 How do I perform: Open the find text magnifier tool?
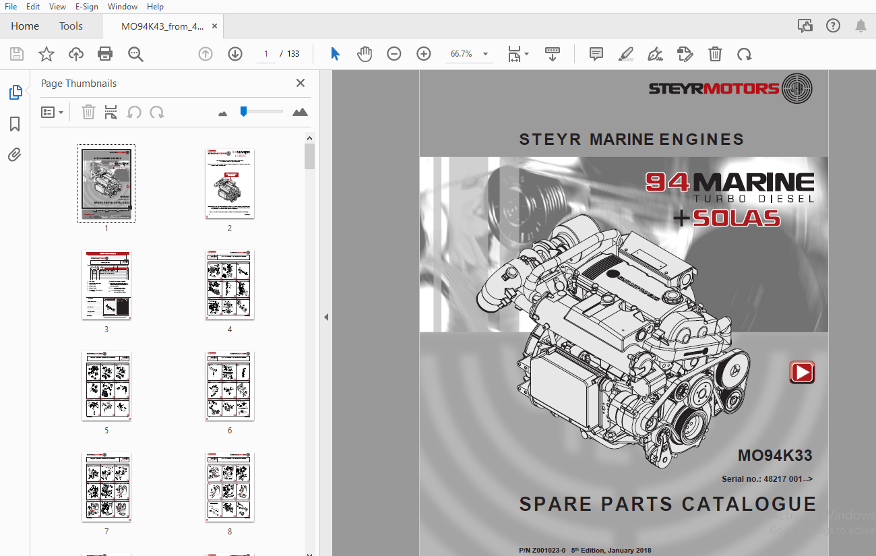pyautogui.click(x=135, y=54)
